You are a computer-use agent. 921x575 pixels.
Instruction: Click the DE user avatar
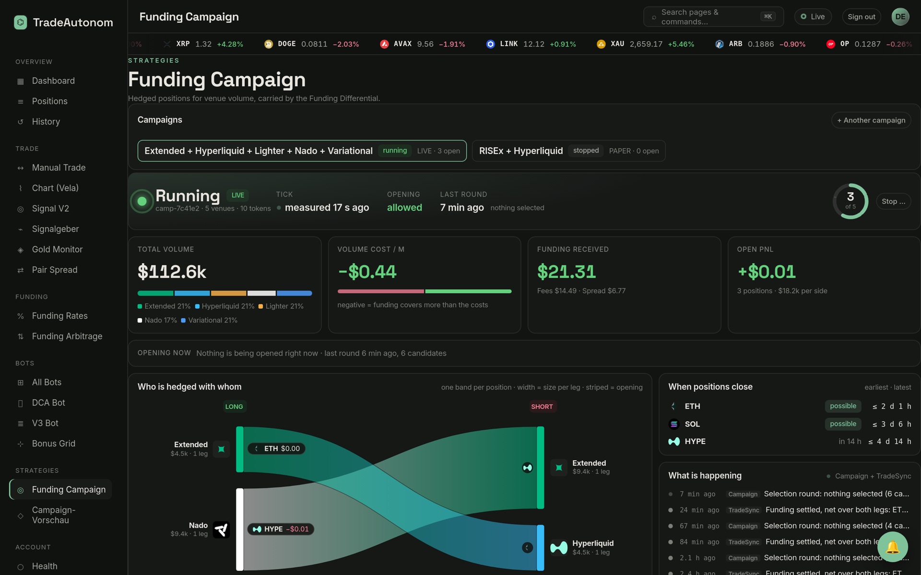900,17
